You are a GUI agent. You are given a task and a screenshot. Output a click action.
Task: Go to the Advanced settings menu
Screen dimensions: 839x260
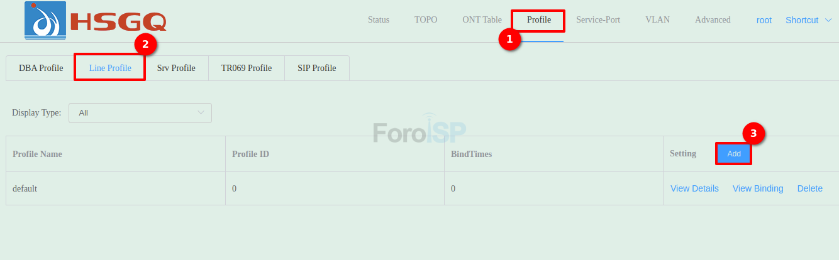tap(713, 20)
